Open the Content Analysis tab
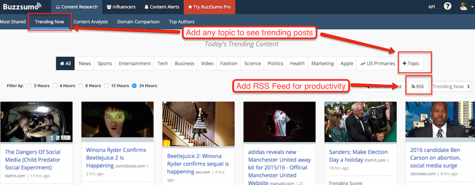The width and height of the screenshot is (475, 185). (x=90, y=22)
